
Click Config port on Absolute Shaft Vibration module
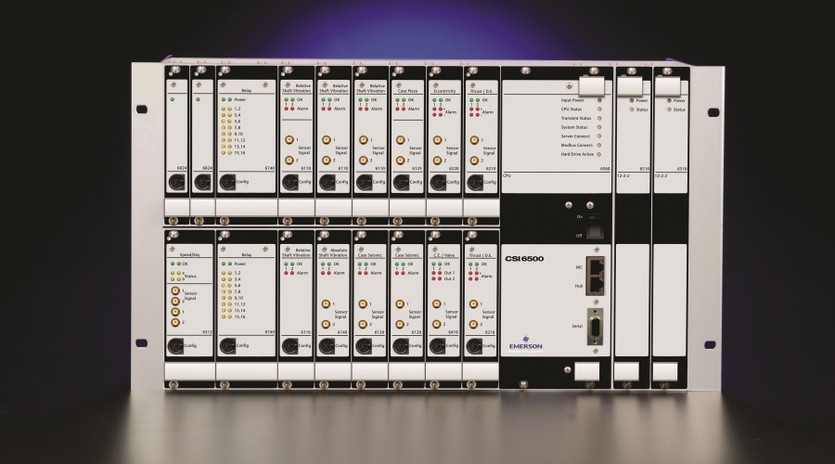point(327,345)
